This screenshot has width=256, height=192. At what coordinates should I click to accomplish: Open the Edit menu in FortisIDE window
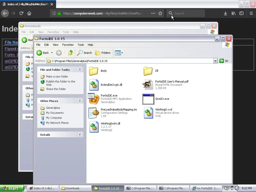pos(46,45)
